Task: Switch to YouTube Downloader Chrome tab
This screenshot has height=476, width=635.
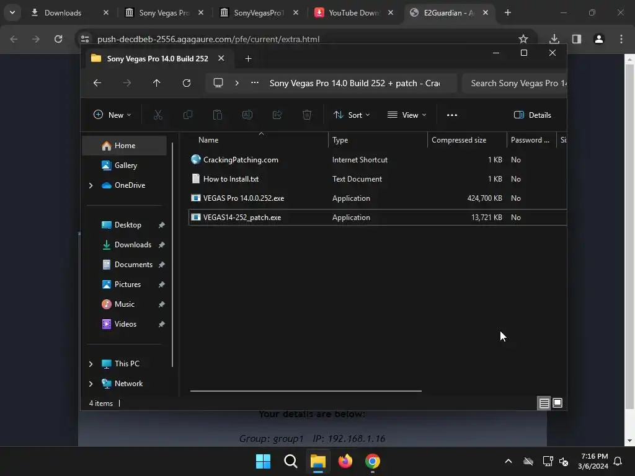Action: (354, 12)
